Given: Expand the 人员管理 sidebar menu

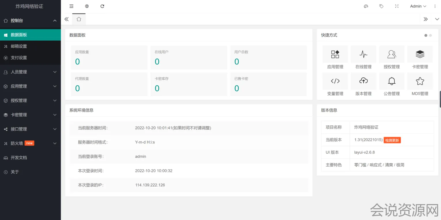Looking at the screenshot, I should click(30, 72).
